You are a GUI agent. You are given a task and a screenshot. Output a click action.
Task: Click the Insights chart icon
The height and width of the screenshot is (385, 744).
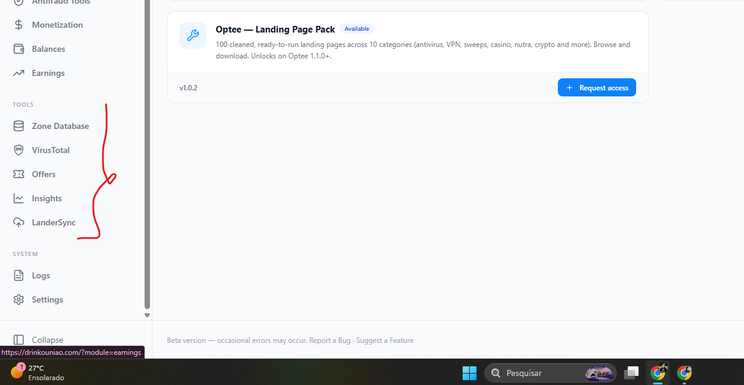[19, 198]
